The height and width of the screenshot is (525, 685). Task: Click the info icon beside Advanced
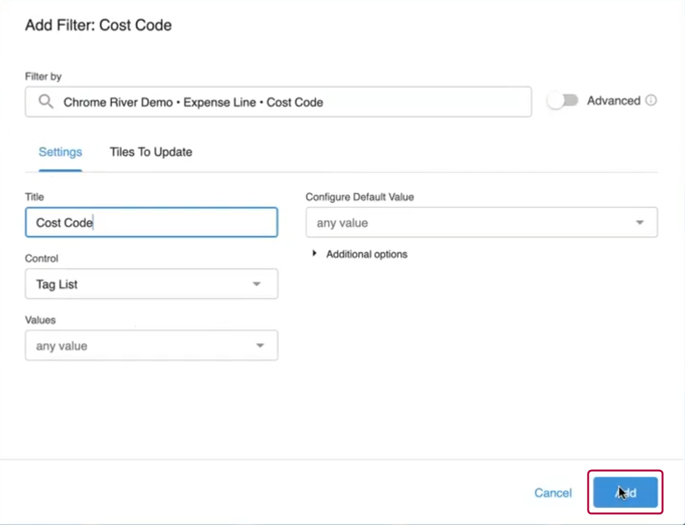652,100
